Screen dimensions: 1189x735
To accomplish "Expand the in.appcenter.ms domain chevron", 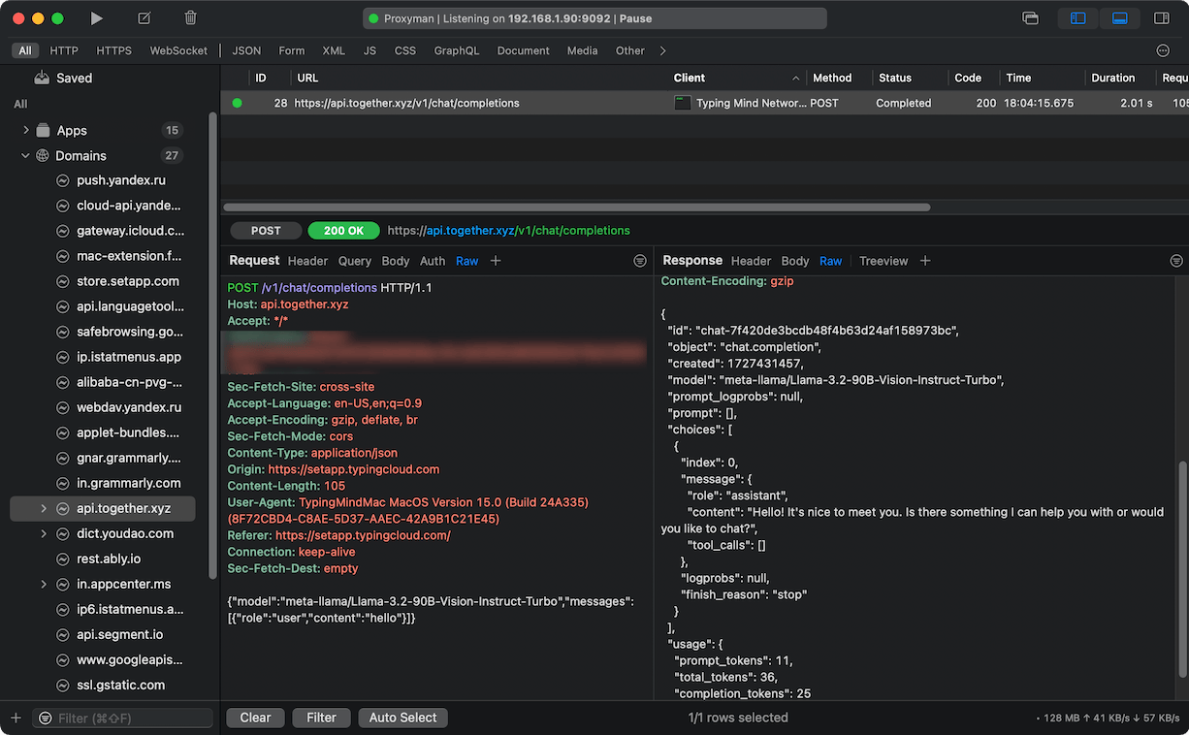I will [44, 584].
